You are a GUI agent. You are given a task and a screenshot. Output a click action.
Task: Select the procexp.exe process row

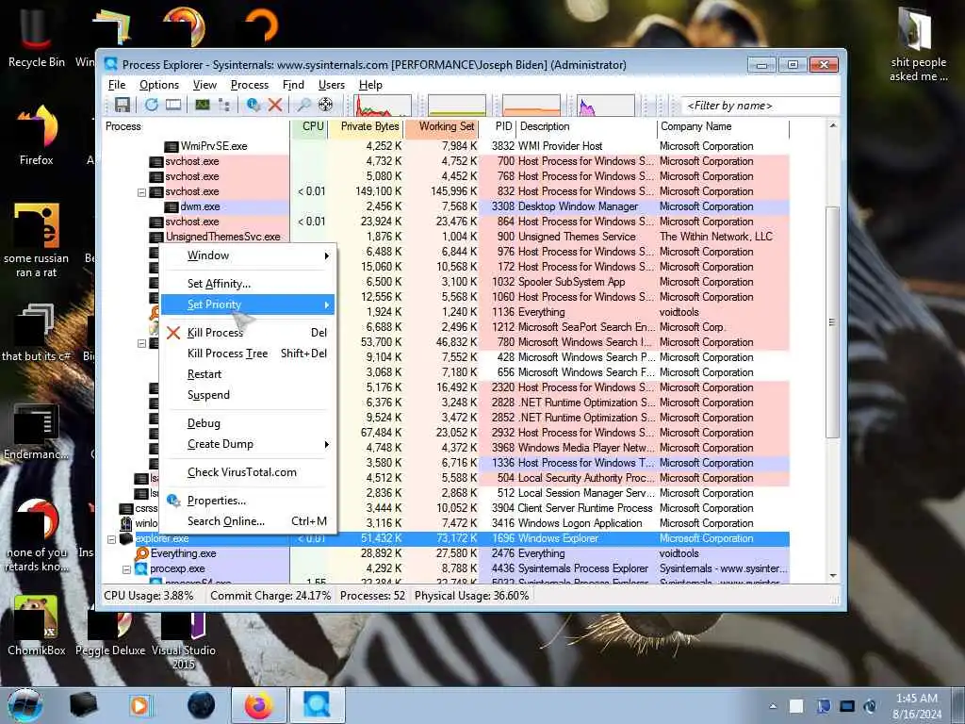(x=446, y=568)
